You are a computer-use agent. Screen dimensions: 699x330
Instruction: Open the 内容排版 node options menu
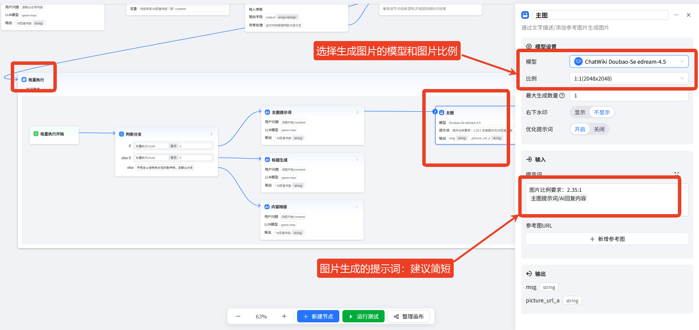click(357, 207)
